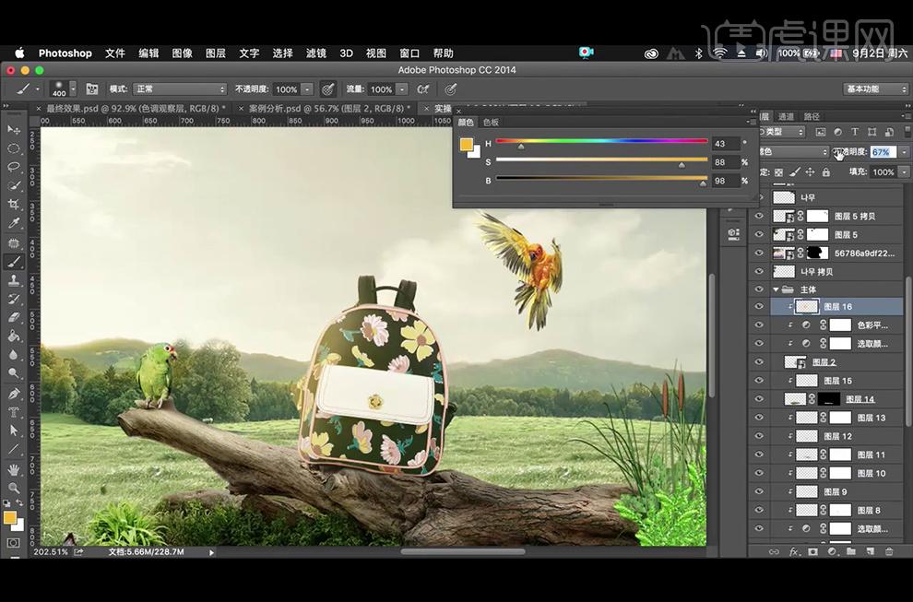This screenshot has height=602, width=913.
Task: Switch to the 色板 swatches tab
Action: click(x=491, y=123)
